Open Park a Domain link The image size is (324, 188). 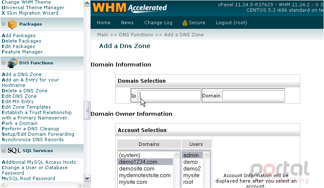pos(20,123)
